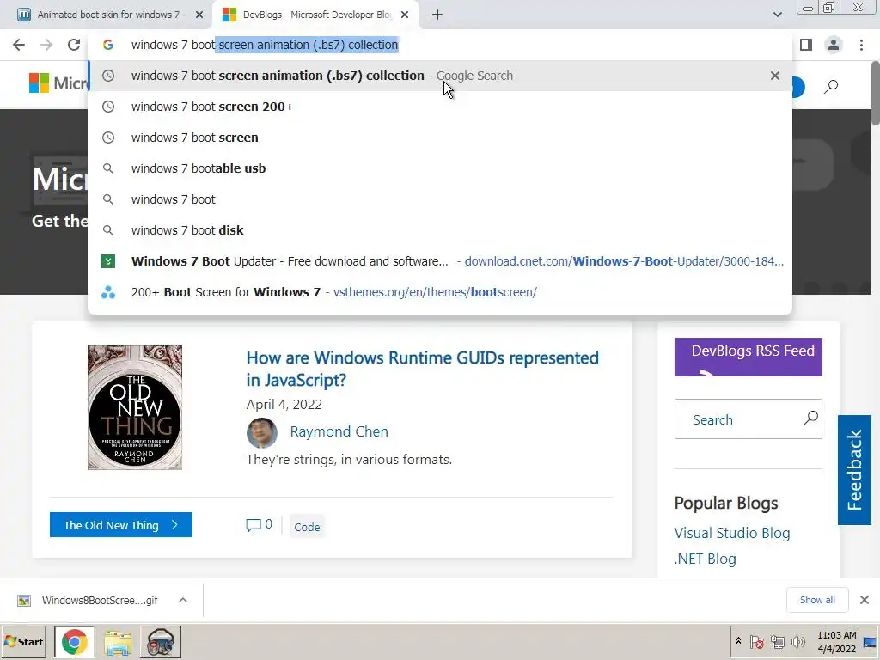The width and height of the screenshot is (880, 660).
Task: Click the Code tag
Action: [307, 527]
